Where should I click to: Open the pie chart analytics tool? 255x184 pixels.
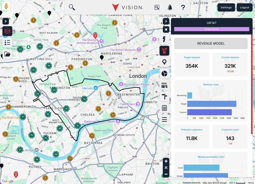pos(164,73)
